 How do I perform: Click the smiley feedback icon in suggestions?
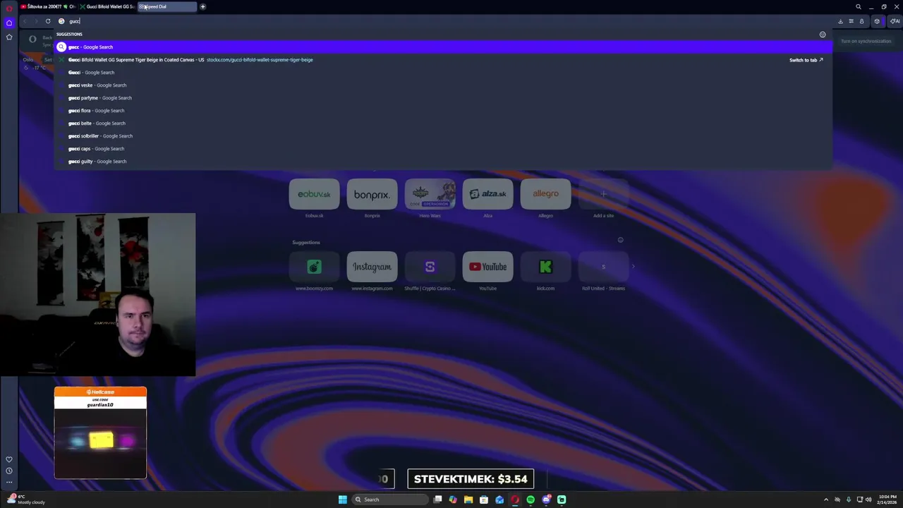(x=823, y=34)
